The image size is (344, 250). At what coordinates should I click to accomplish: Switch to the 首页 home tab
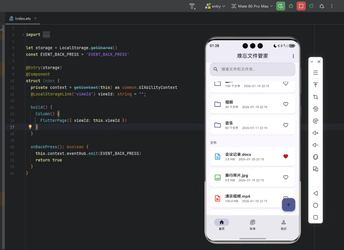[x=222, y=225]
